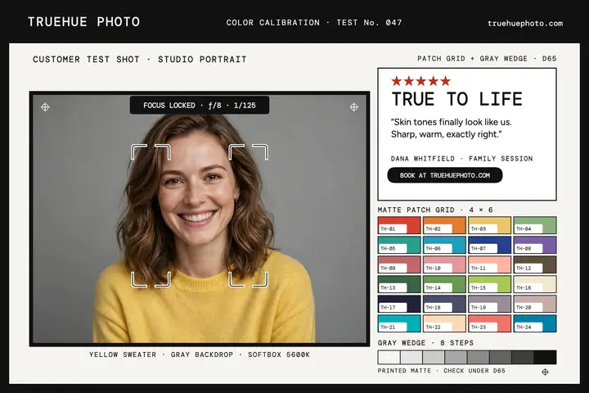Click the TRUEHUE PHOTO logo

(x=83, y=22)
